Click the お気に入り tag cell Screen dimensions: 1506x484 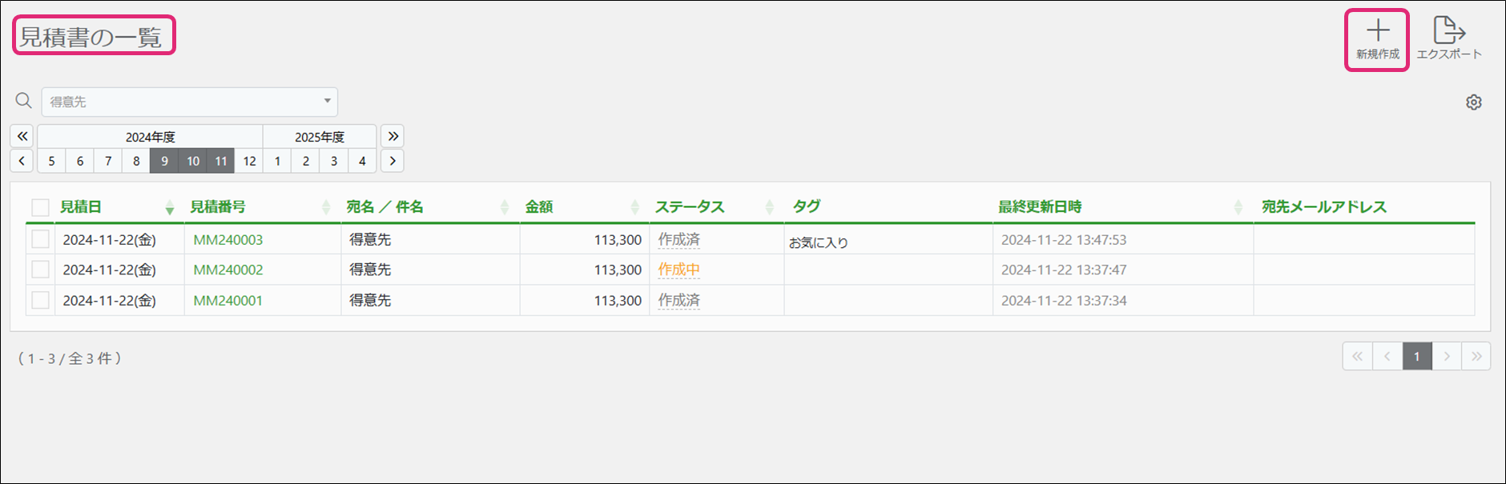coord(818,242)
